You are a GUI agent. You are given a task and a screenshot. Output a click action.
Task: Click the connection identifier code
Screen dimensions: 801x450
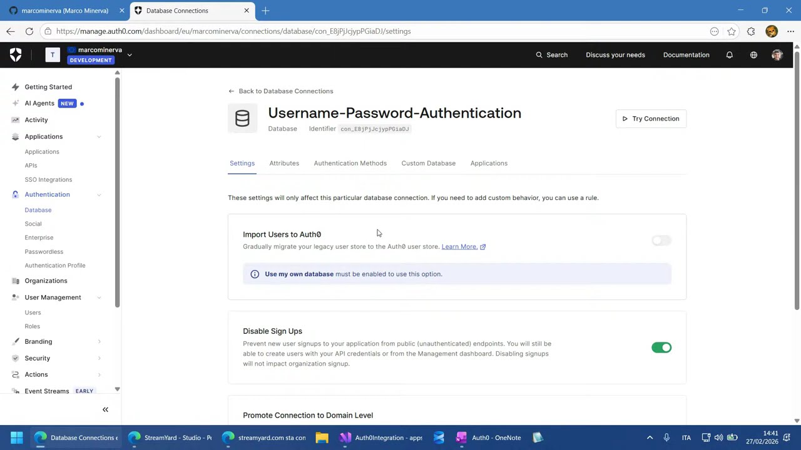[375, 129]
